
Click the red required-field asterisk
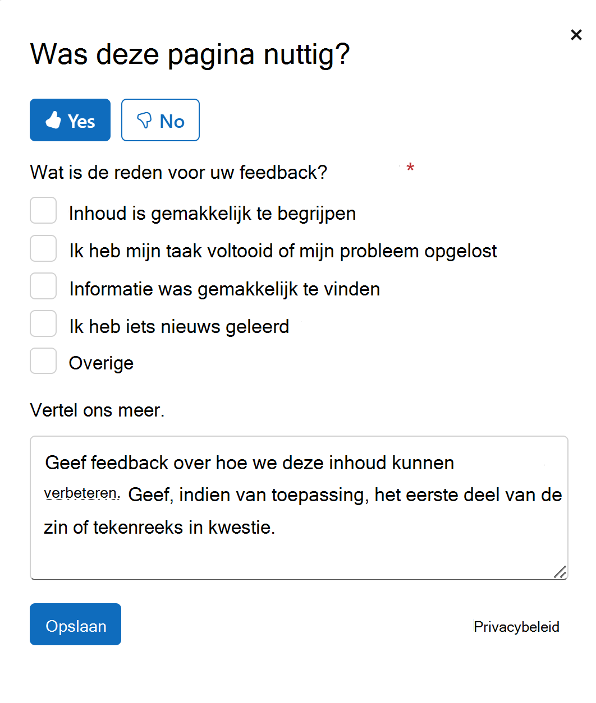click(410, 167)
